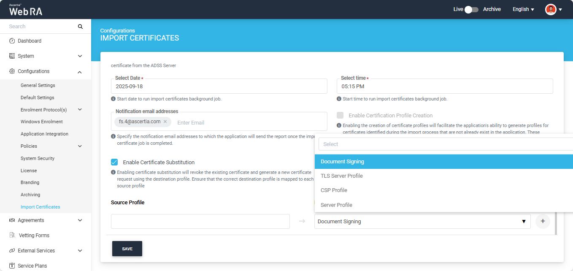
Task: Open the English language dropdown
Action: [x=523, y=9]
